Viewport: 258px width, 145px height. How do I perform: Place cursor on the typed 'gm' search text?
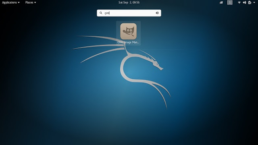107,13
